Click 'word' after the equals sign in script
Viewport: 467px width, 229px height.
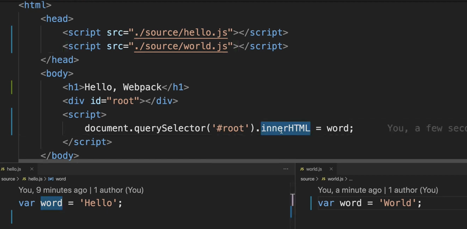pos(338,128)
